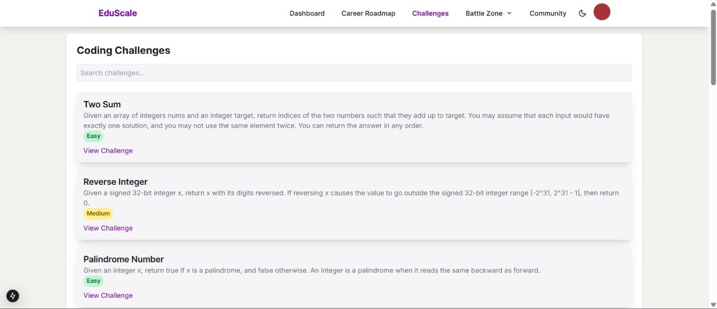717x309 pixels.
Task: View Challenge for Reverse Integer
Action: (108, 228)
